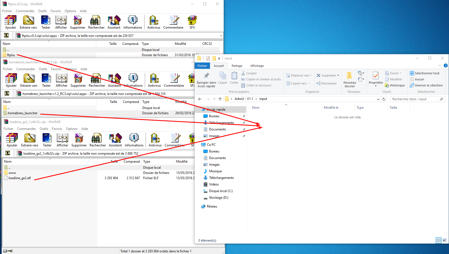This screenshot has height=254, width=449.
Task: Go up one level in ftpiiu archive
Action: pos(6,35)
